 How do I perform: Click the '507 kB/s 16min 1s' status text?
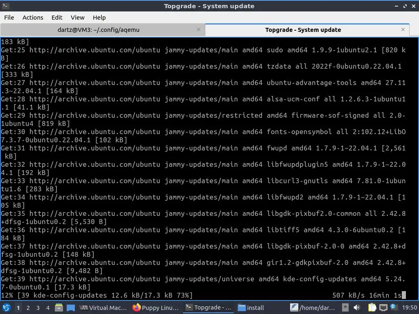coord(367,295)
